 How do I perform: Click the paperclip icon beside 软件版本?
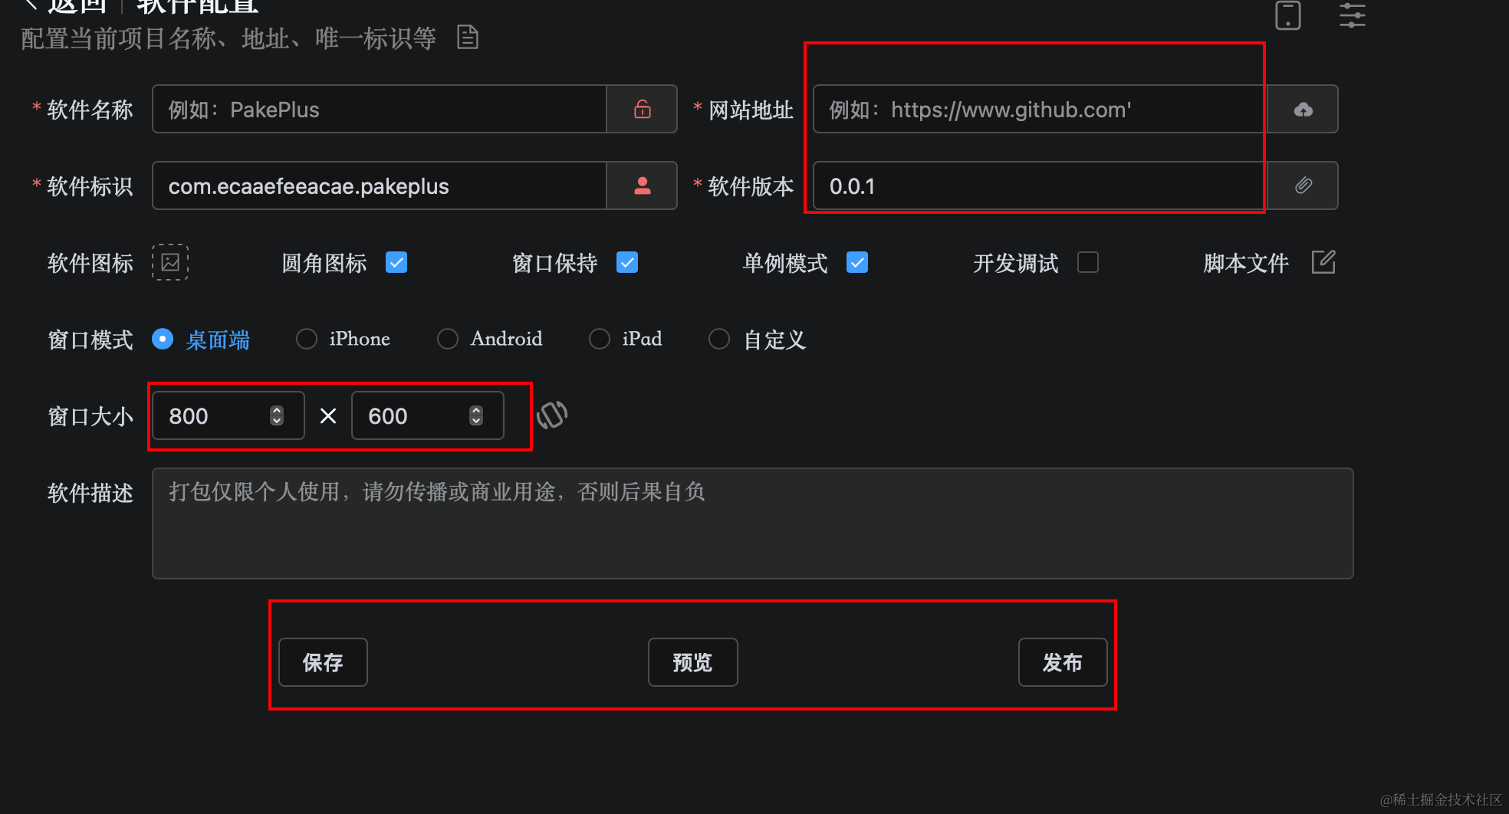[1304, 185]
